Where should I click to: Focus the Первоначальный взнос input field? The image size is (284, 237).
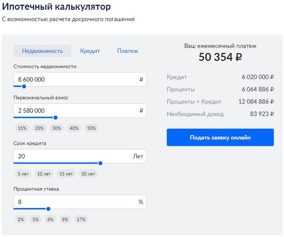[x=77, y=111]
